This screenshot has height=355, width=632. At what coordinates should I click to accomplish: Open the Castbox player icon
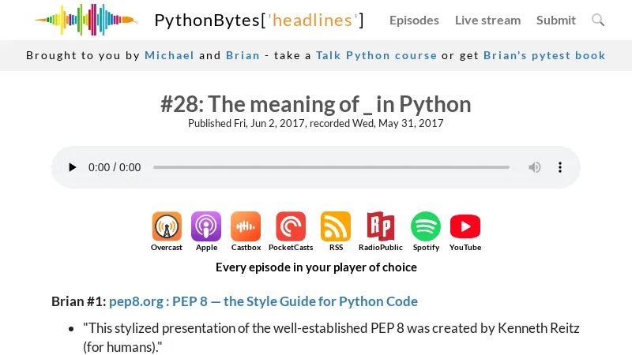tap(246, 227)
